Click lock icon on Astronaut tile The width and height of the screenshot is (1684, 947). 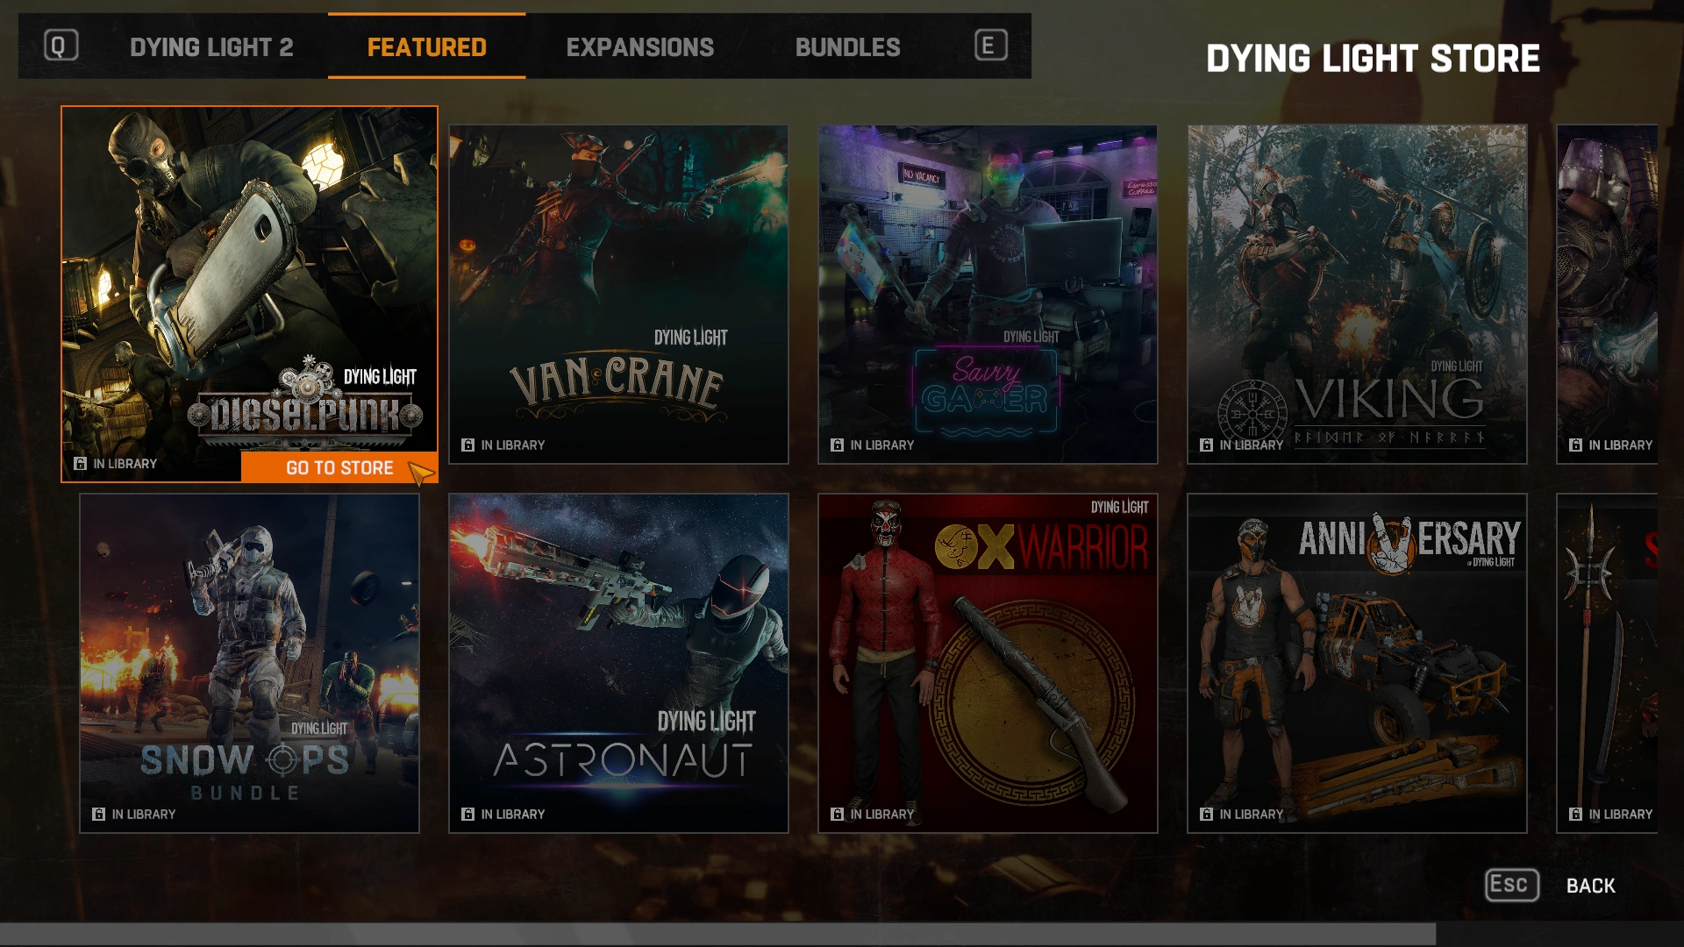(468, 815)
